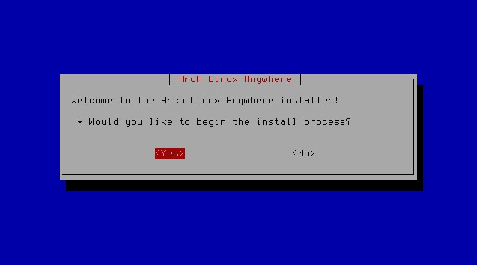Click "the" before "Arch" in welcome line
Screen dimensions: 477x265
pos(146,100)
